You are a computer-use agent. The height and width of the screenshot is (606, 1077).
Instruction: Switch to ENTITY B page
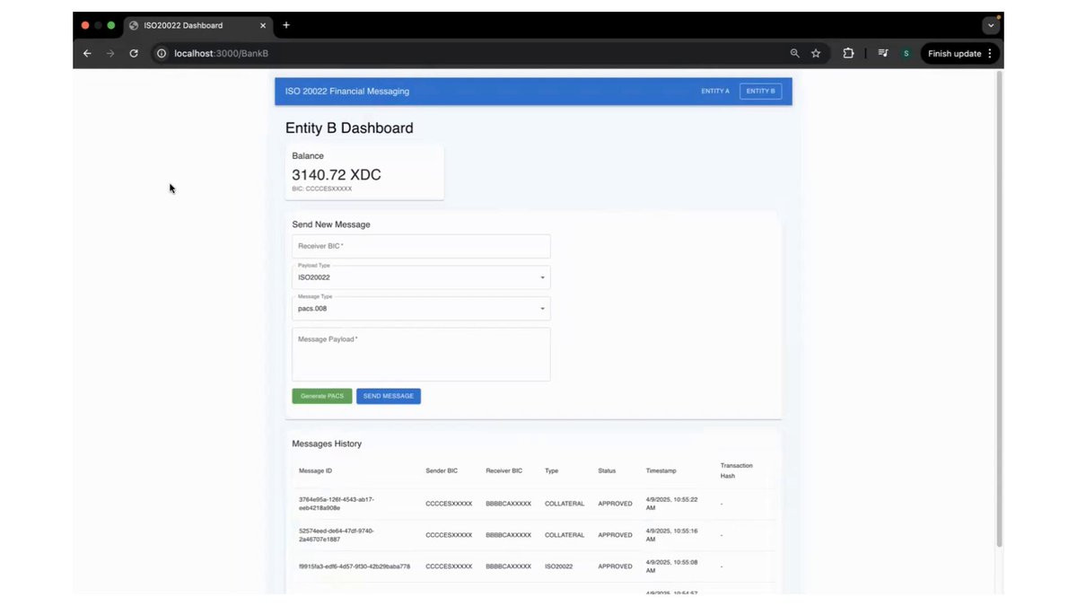[760, 91]
